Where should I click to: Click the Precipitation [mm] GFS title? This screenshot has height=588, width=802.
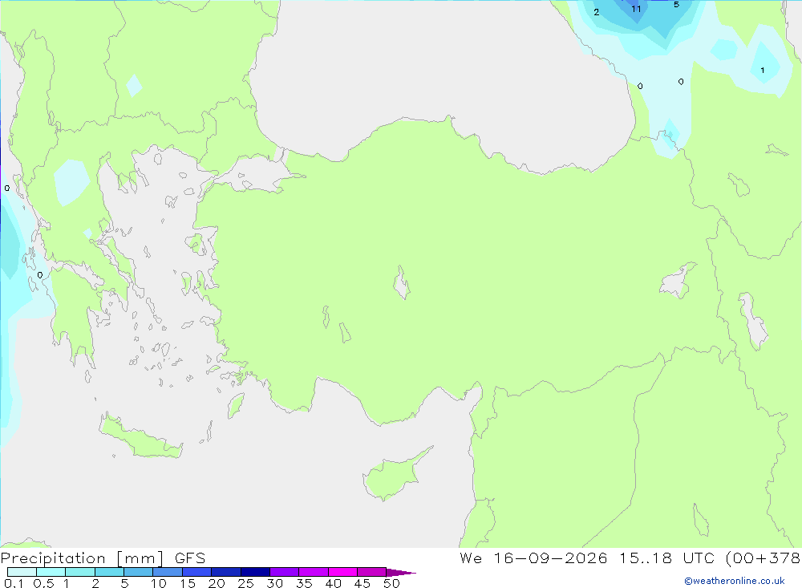[x=103, y=558]
